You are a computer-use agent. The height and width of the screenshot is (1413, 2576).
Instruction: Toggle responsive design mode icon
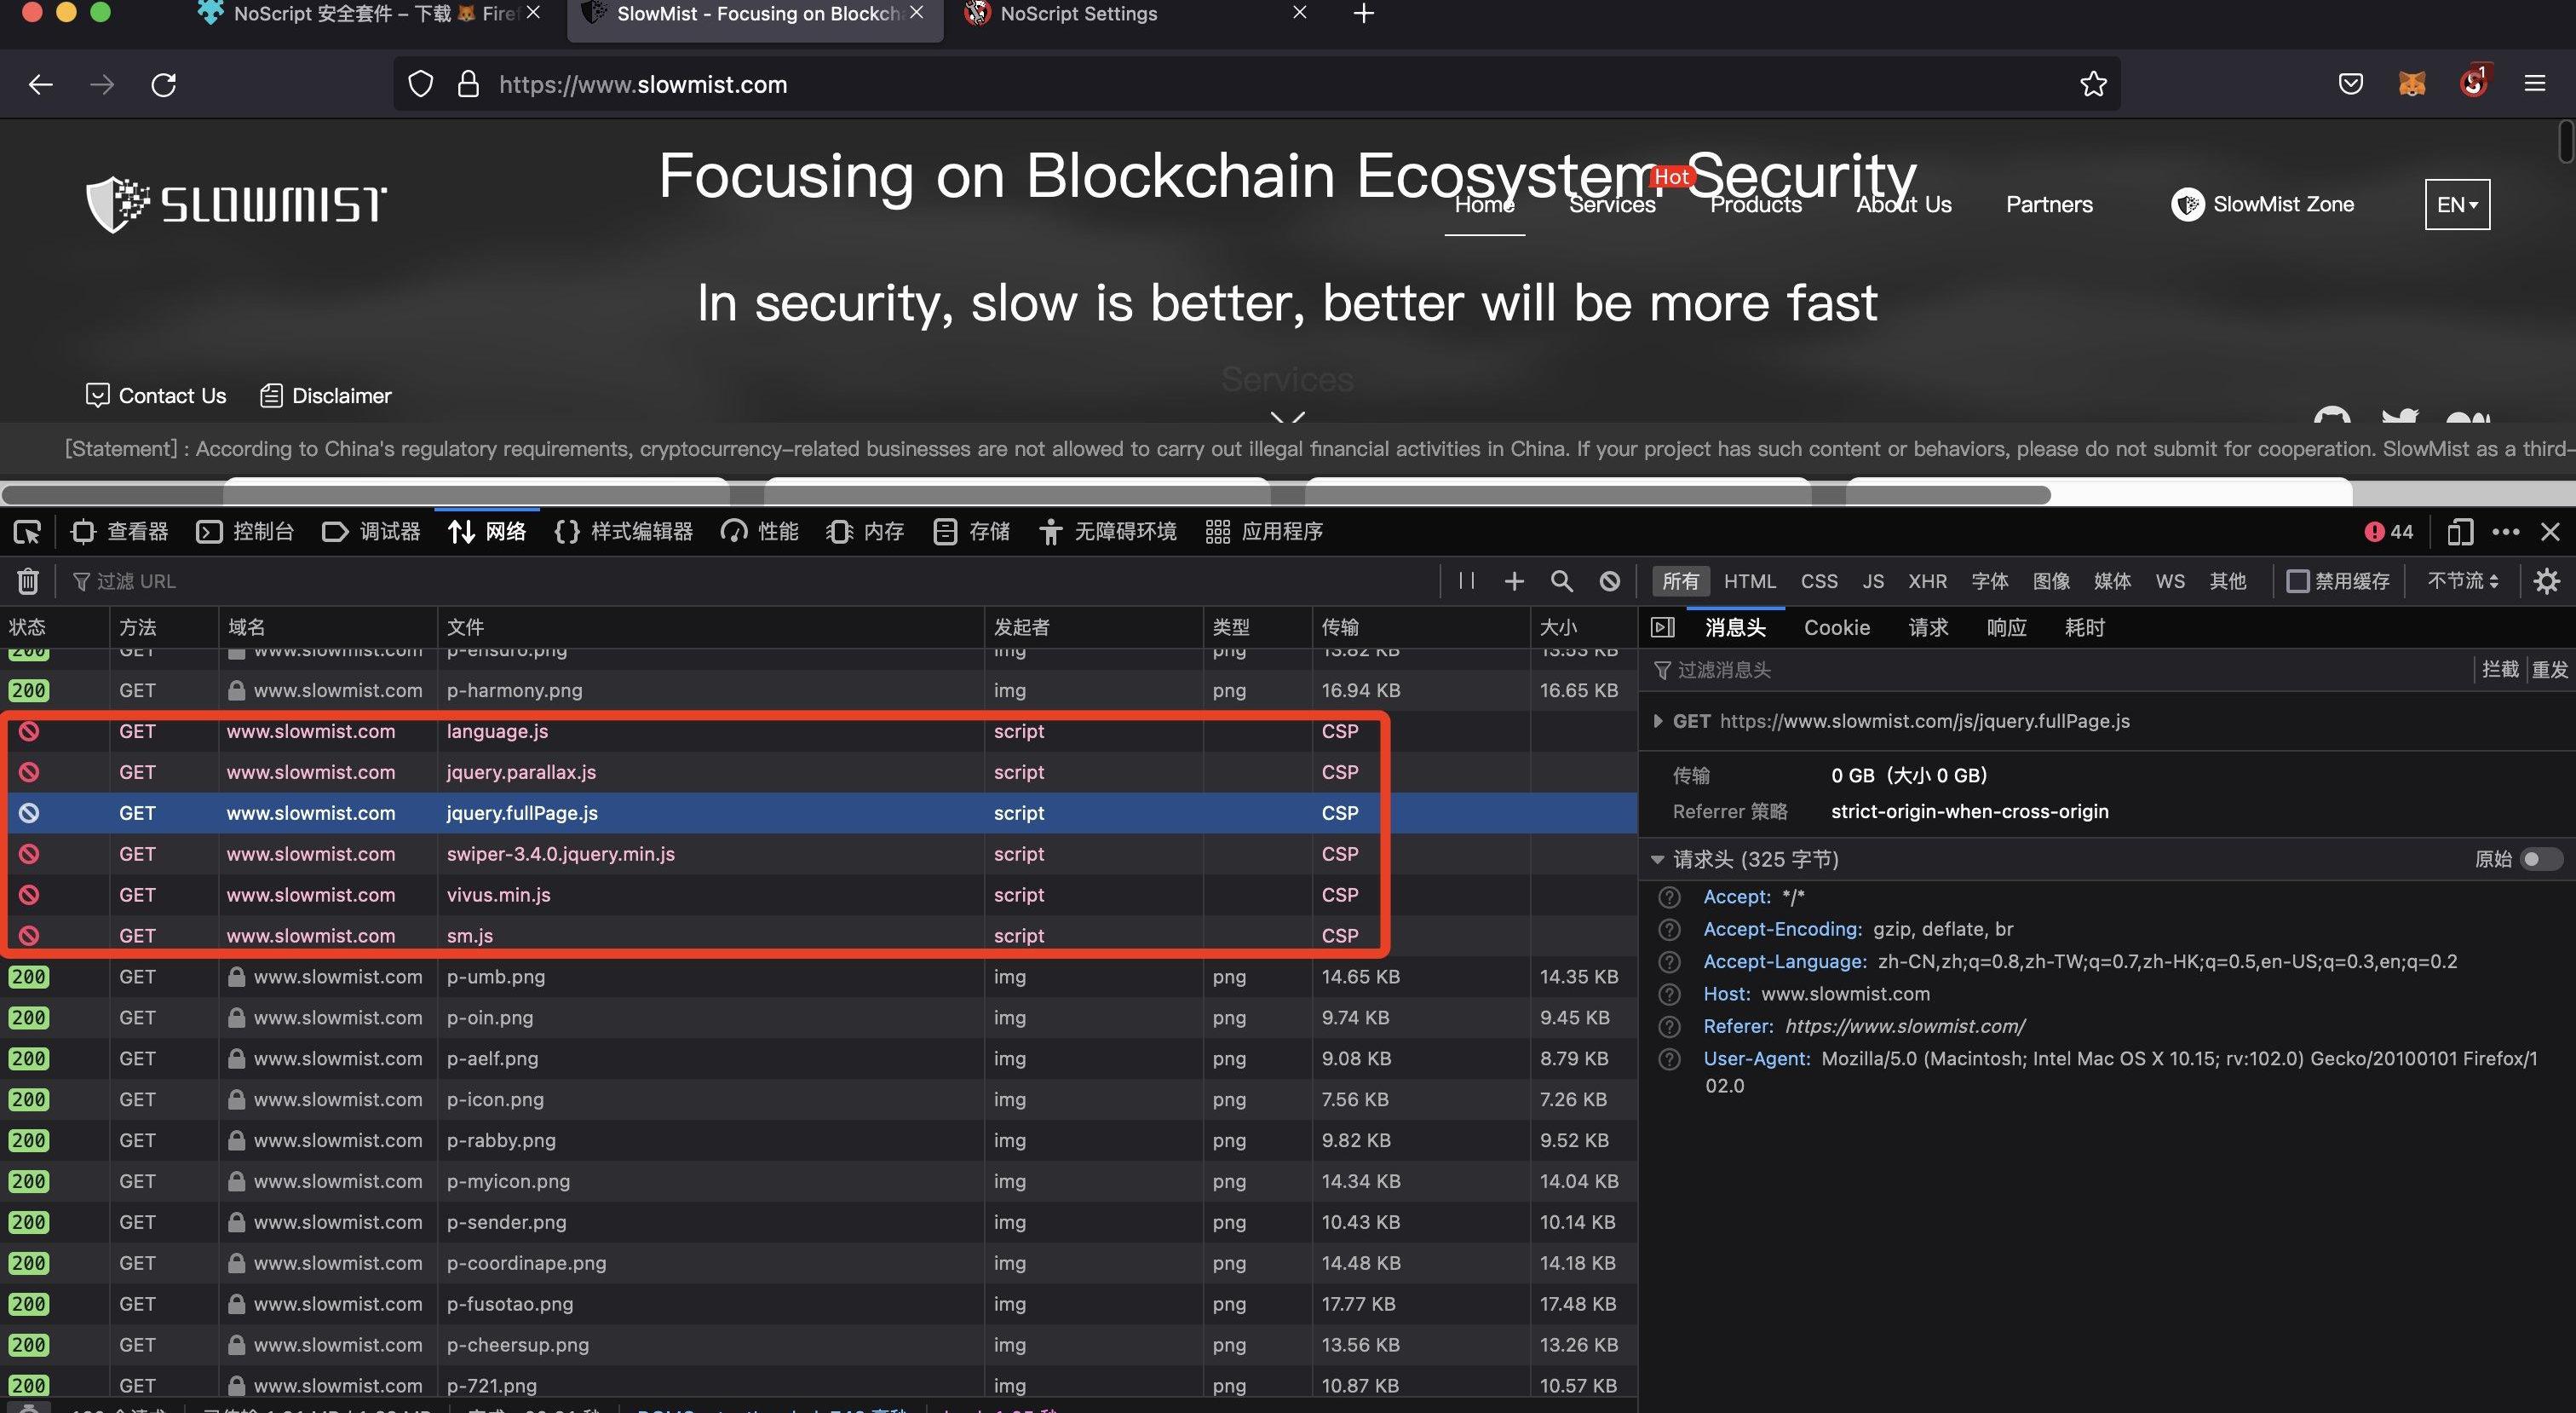coord(2459,532)
